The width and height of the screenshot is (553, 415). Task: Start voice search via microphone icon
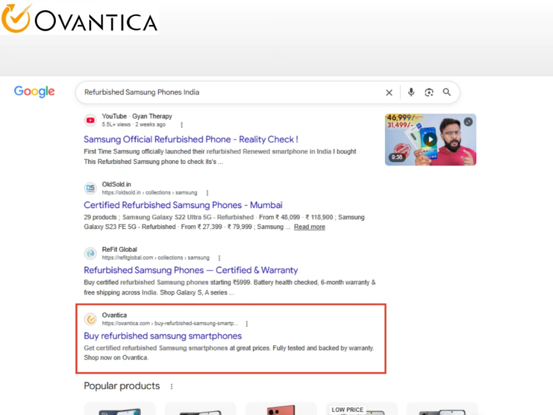click(411, 92)
